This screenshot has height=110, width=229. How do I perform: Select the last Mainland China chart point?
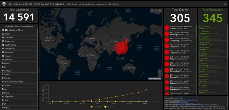tap(147, 90)
